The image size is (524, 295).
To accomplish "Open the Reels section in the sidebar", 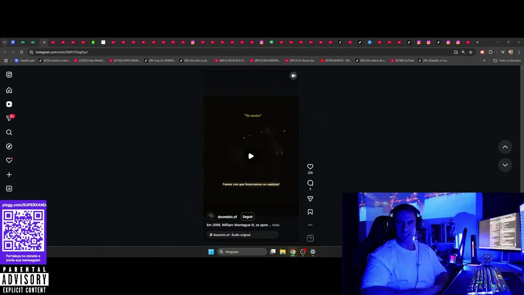I will click(x=9, y=104).
